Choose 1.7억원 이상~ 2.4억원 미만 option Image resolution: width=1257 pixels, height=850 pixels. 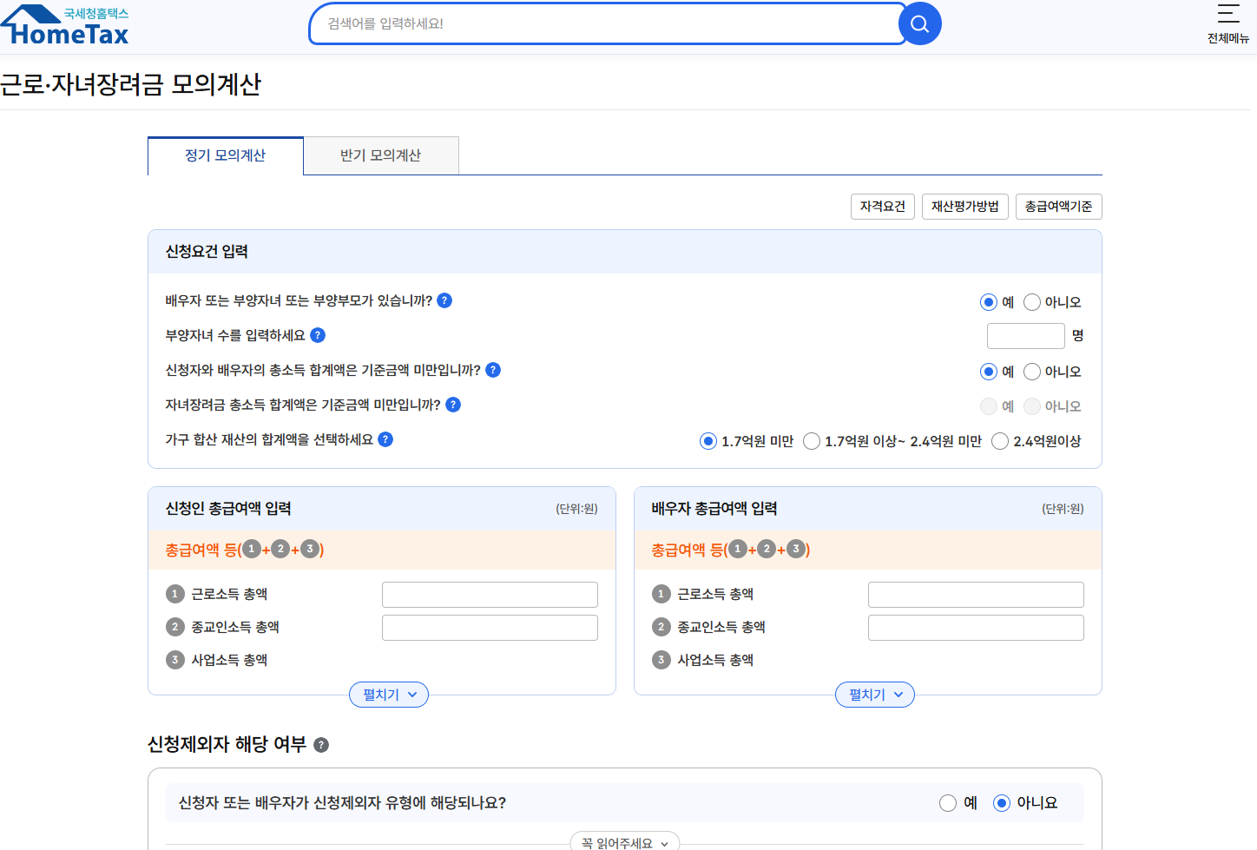[812, 441]
